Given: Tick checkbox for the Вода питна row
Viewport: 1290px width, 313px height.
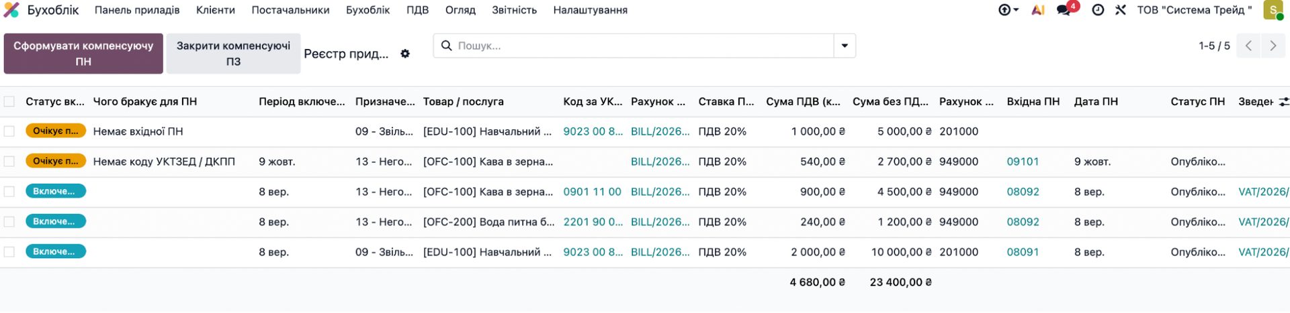Looking at the screenshot, I should click(x=9, y=222).
